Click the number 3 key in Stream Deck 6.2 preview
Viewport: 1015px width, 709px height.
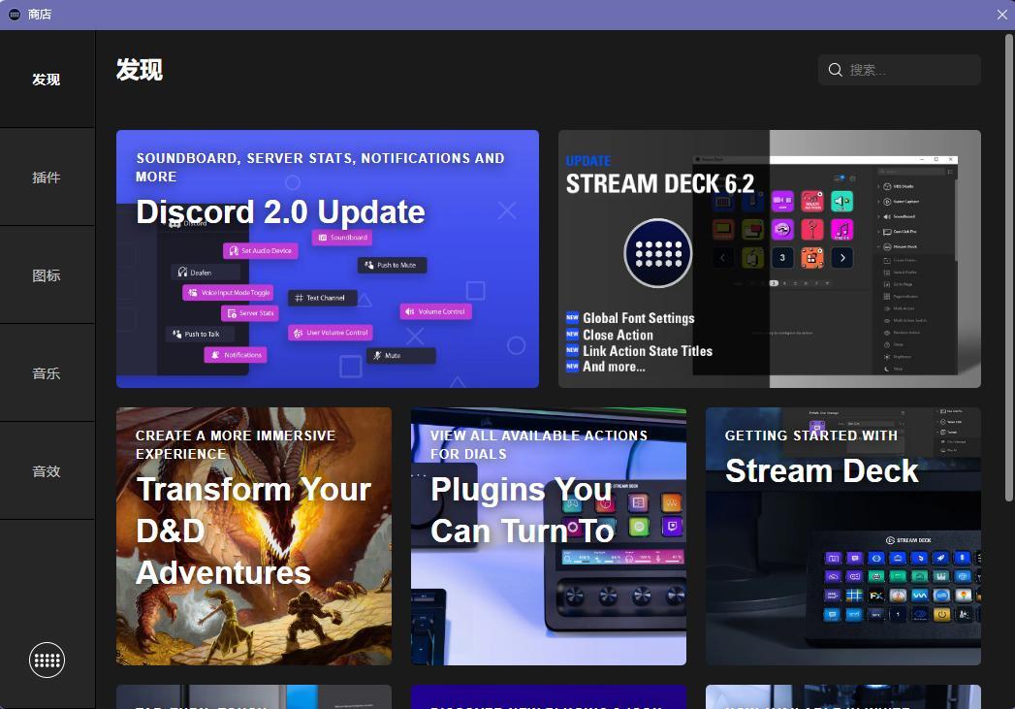point(782,258)
